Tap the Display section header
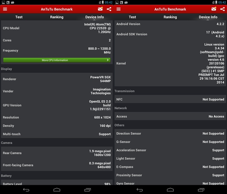Image resolution: width=227 pixels, height=194 pixels. coord(6,69)
